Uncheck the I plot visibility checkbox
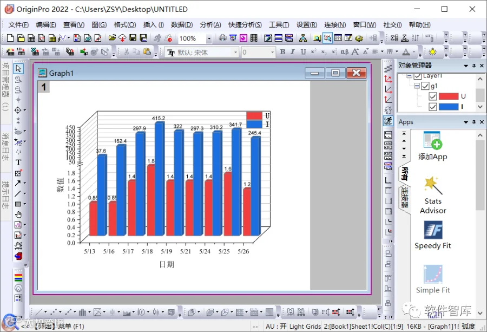Screen dimensions: 487x332 (x=433, y=107)
